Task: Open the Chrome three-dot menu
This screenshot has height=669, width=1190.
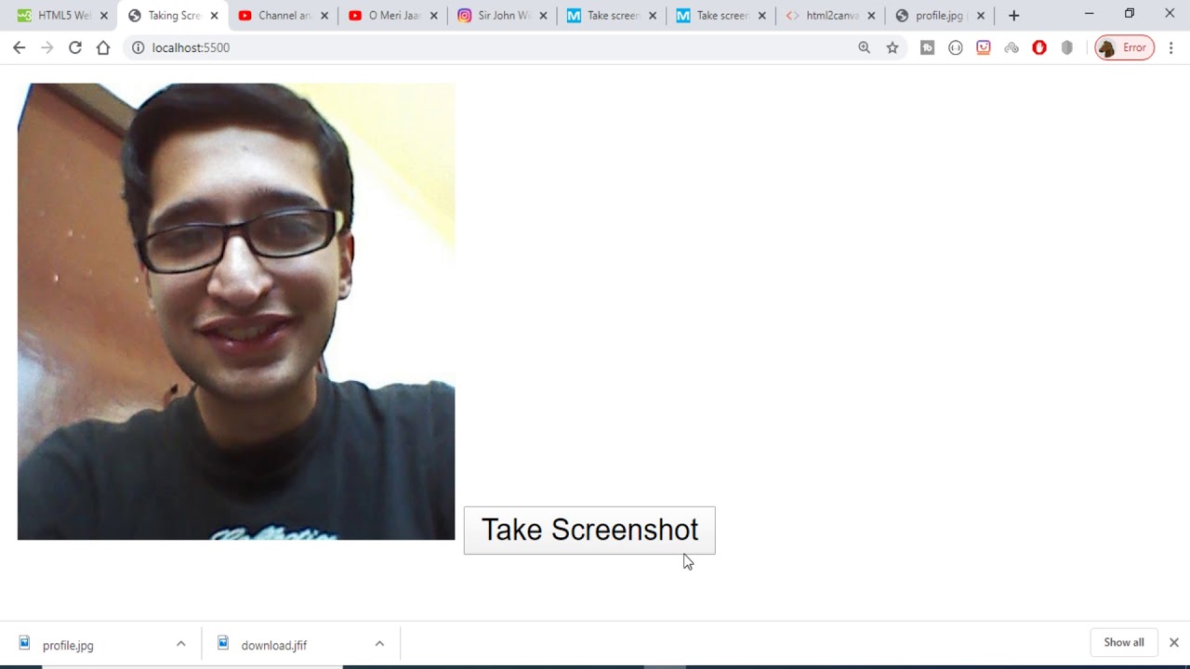Action: (1170, 47)
